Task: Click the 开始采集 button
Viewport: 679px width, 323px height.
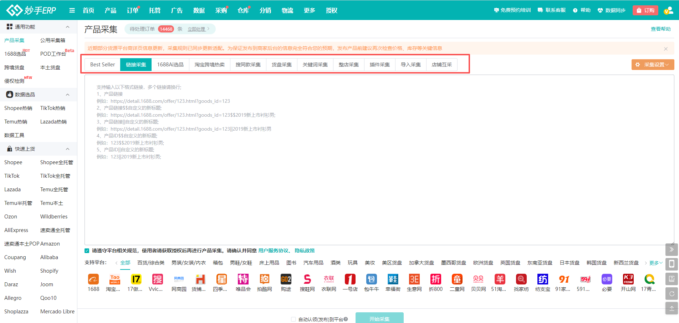Action: pos(379,318)
